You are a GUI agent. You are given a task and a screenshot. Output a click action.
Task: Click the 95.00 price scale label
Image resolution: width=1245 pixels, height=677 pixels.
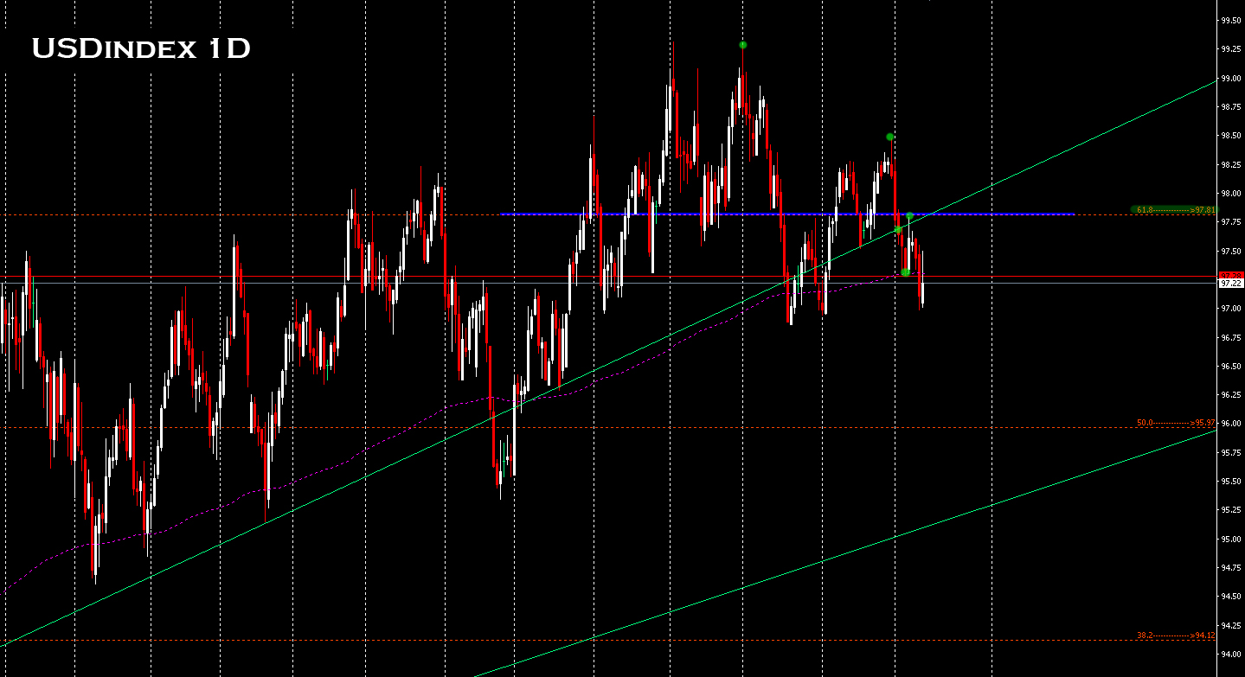tap(1230, 539)
